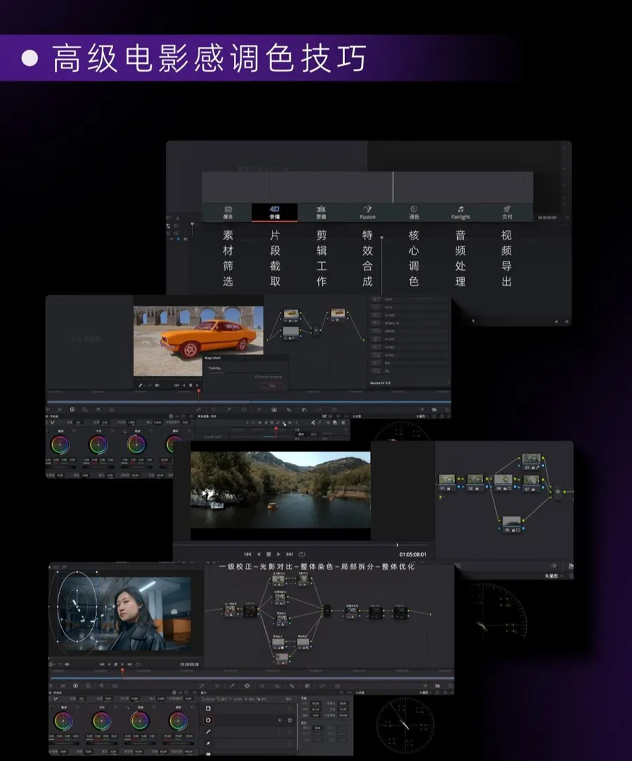
Task: Select the square power window shape
Action: point(208,708)
